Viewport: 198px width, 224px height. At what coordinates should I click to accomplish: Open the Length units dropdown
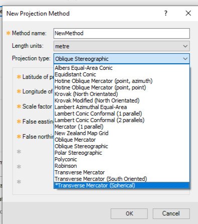point(122,46)
